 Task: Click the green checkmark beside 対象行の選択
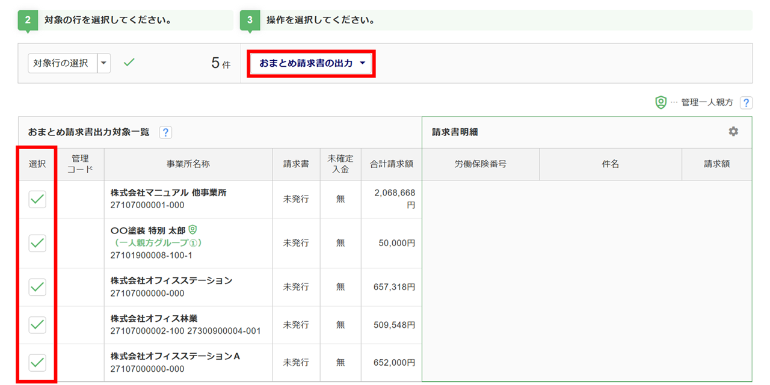pyautogui.click(x=129, y=62)
